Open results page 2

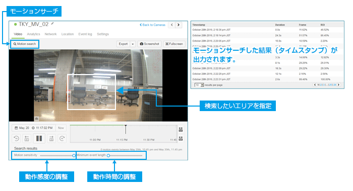point(321,85)
